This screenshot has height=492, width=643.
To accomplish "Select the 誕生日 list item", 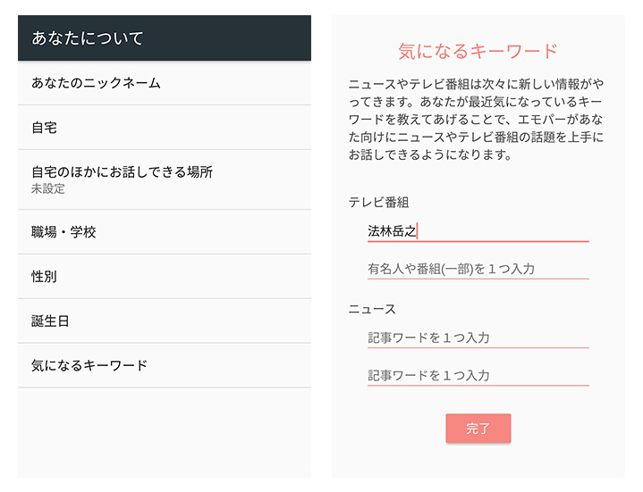I will tap(50, 321).
